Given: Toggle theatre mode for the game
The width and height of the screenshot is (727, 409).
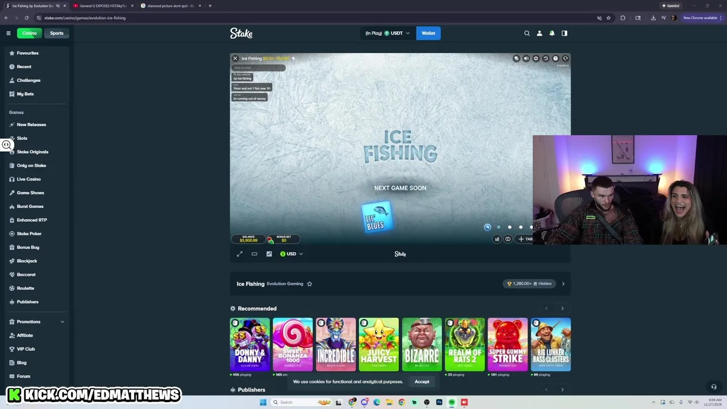Looking at the screenshot, I should [254, 254].
